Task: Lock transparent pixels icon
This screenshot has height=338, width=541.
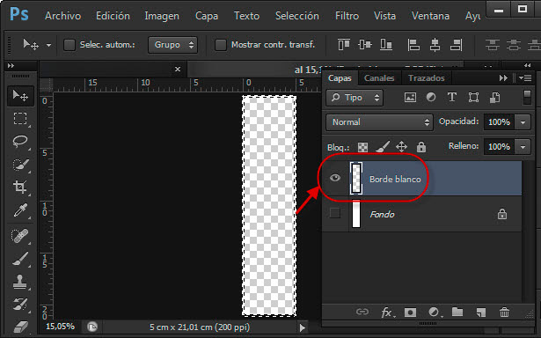Action: pos(362,147)
